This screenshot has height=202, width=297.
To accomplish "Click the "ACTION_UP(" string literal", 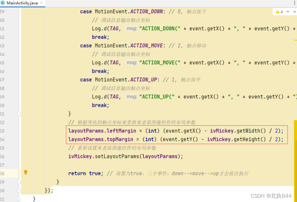I will 157,97.
